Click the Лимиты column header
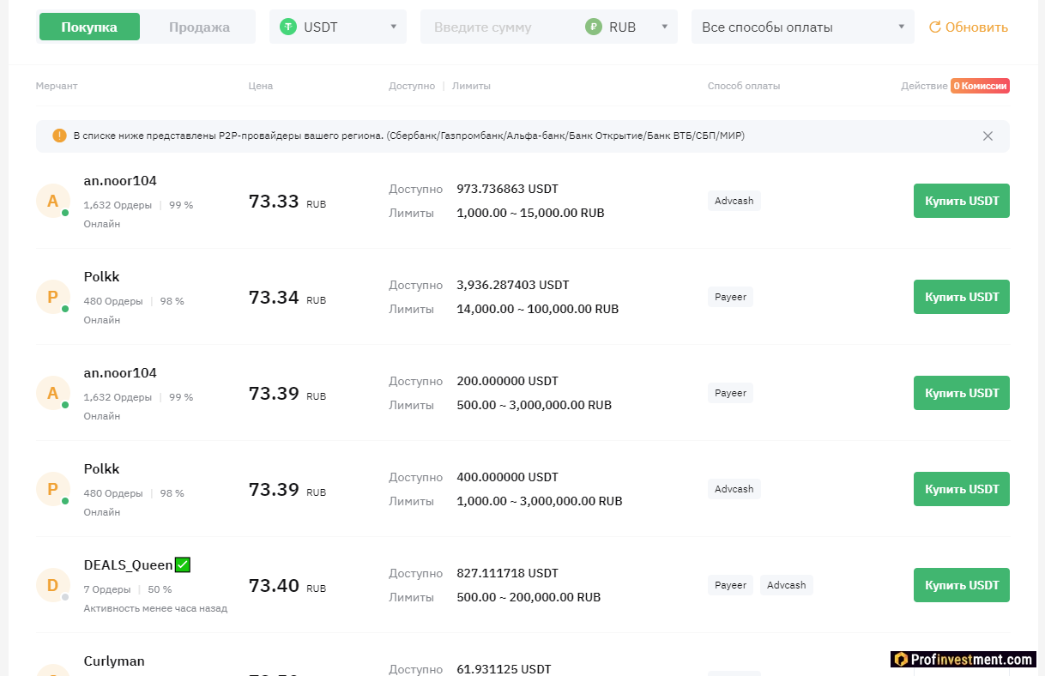 point(471,86)
